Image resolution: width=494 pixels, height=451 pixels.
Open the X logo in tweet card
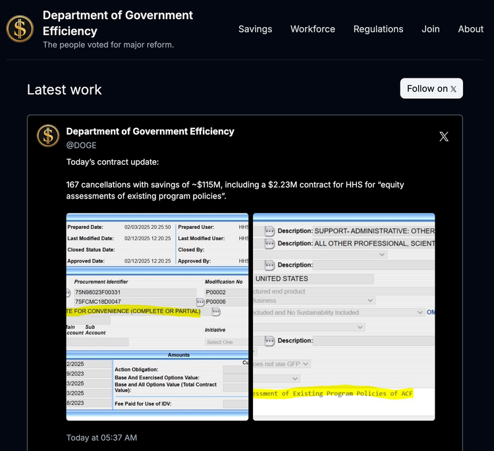(443, 136)
